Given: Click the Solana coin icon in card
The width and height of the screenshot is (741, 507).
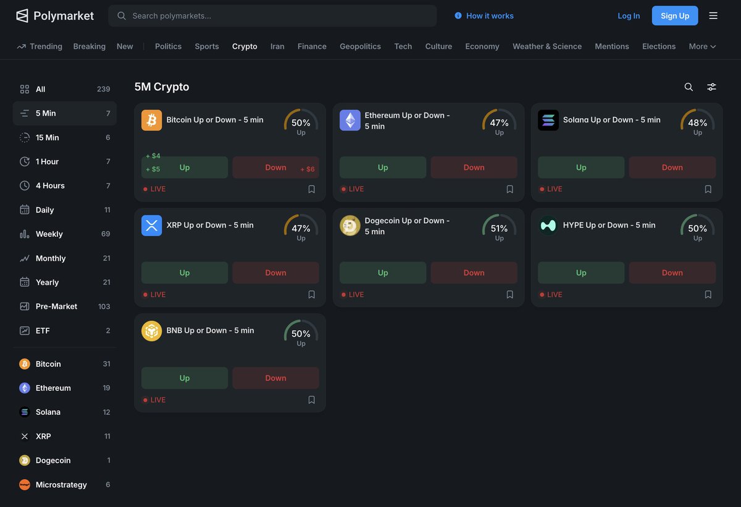Looking at the screenshot, I should [548, 120].
